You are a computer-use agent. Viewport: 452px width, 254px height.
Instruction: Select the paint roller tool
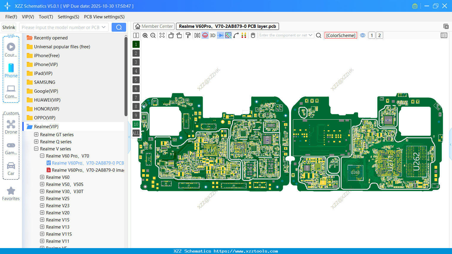coord(188,35)
